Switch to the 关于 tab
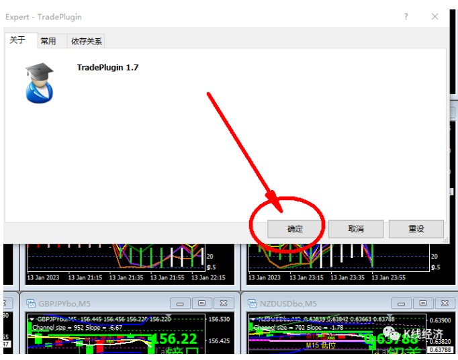Viewport: 458px width, 360px height. [x=17, y=40]
